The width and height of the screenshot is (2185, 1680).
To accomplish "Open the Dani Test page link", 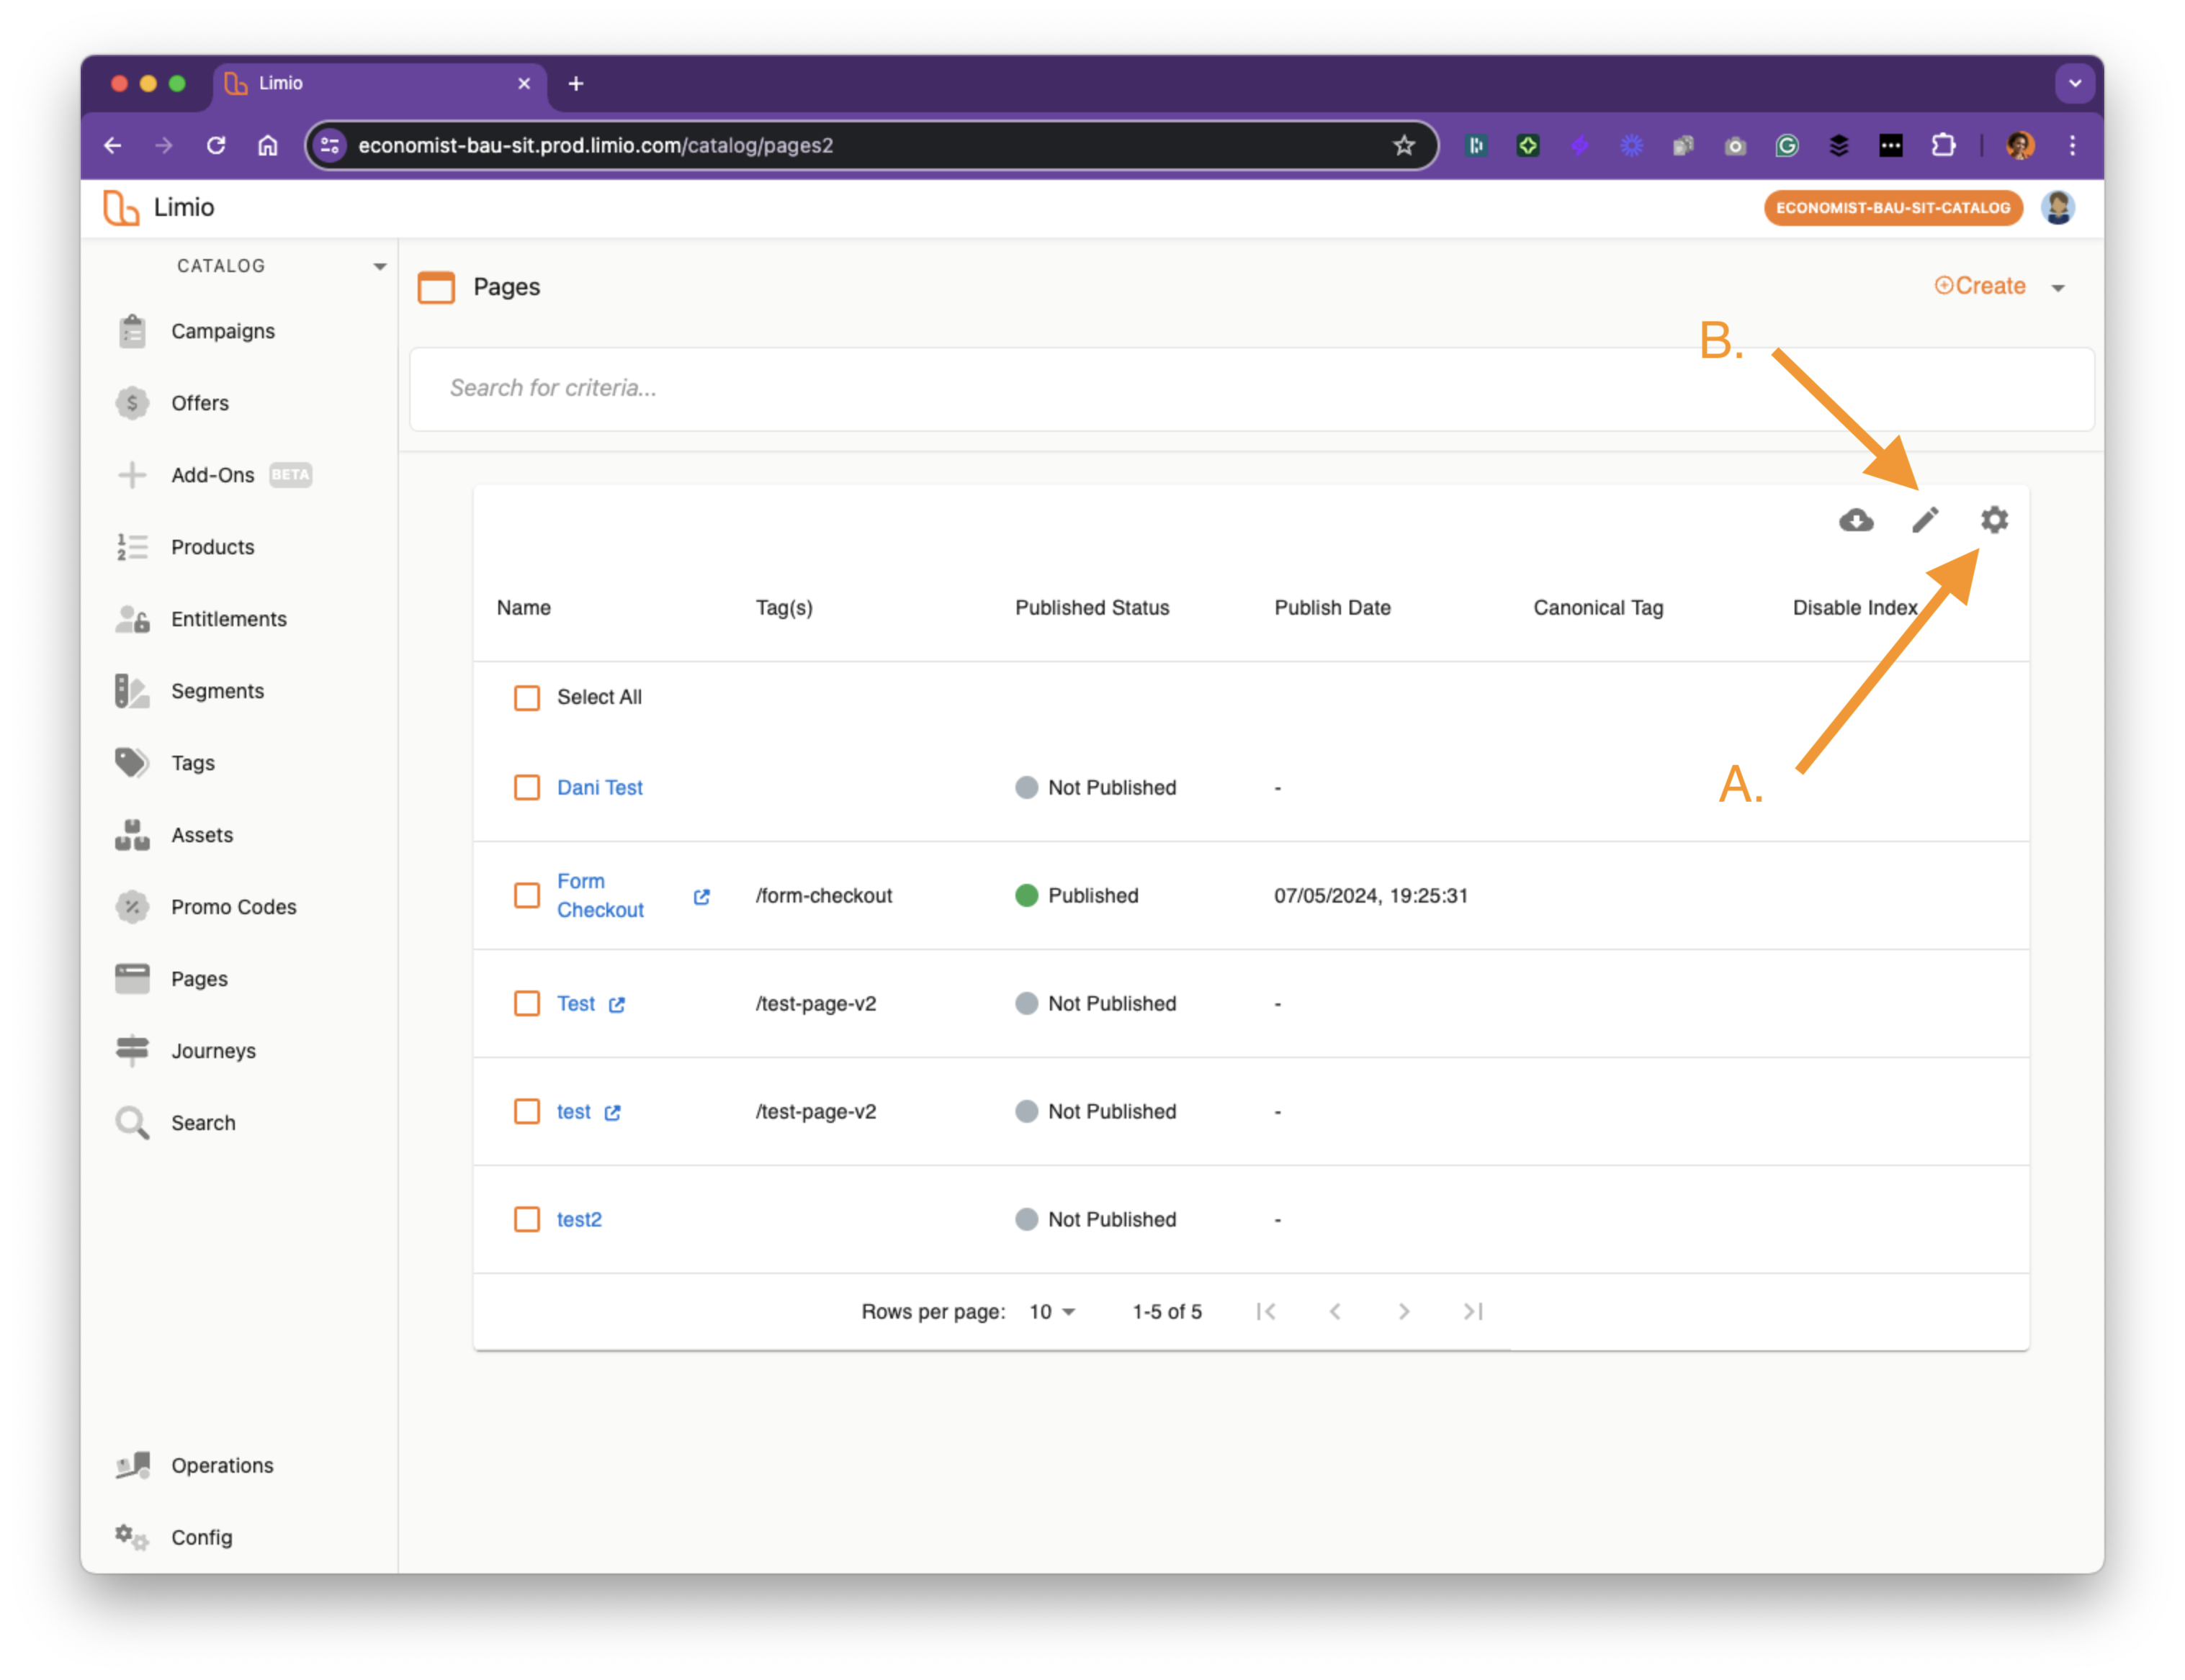I will (x=599, y=788).
